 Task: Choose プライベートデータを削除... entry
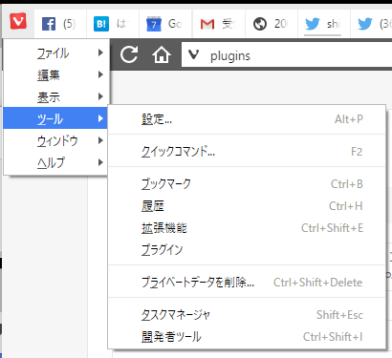click(247, 282)
